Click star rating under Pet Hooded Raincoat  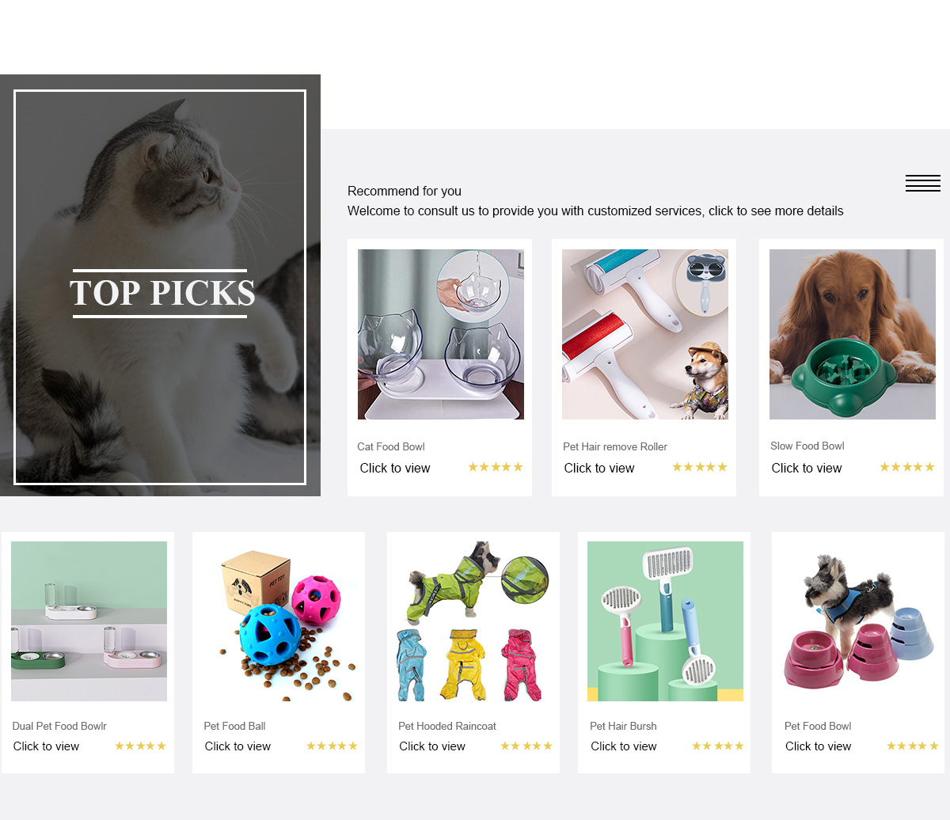526,746
